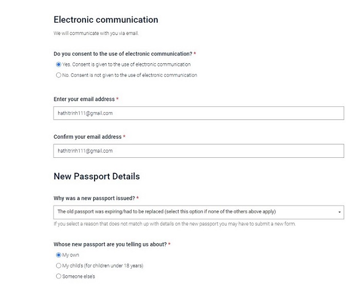Click 'Whose new passport' question label

110,244
